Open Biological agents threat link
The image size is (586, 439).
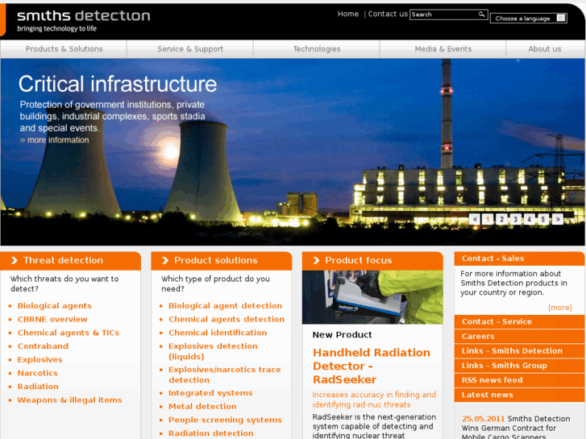55,305
